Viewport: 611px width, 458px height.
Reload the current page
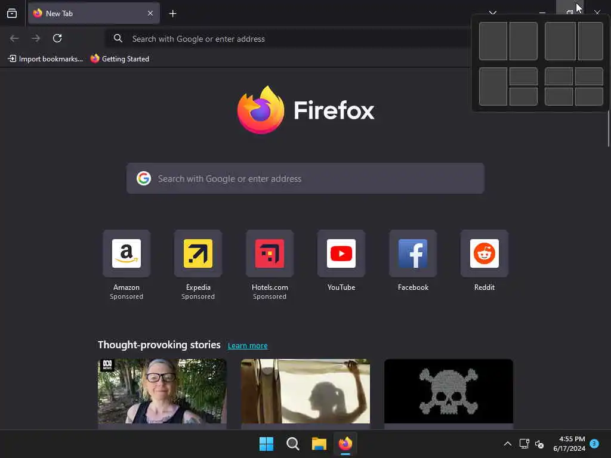point(57,38)
